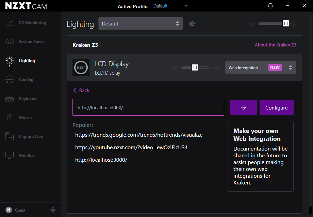
Task: Click the vertical scrollbar thumb
Action: [310, 210]
